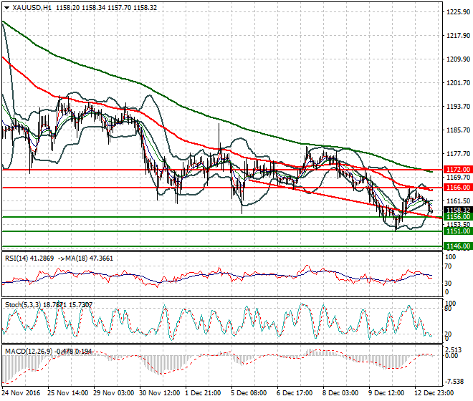Viewport: 473px width, 401px height.
Task: Click the 30 Nov 12:00 time axis label
Action: tap(160, 393)
